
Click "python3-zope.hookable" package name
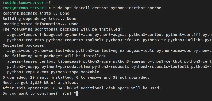pos(75,72)
